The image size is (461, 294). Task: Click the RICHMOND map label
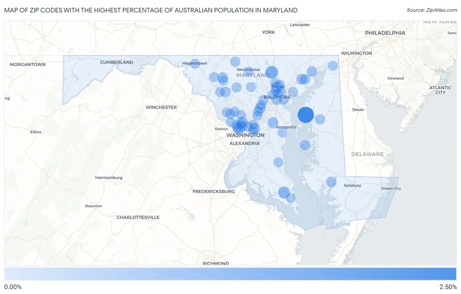coord(216,263)
